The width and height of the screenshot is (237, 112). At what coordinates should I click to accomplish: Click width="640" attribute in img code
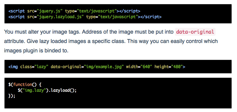coord(139,67)
